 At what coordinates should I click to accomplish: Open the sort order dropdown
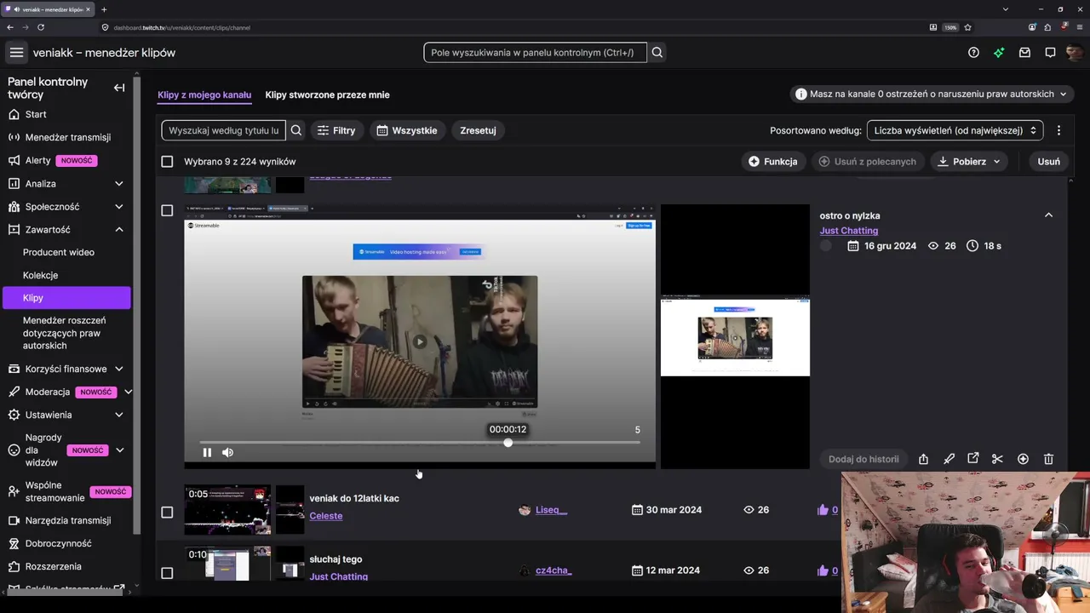click(955, 130)
